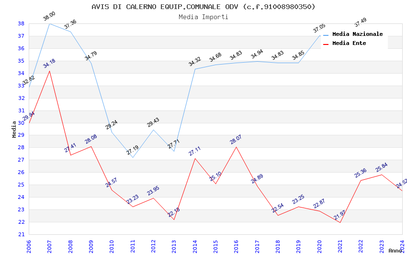Click the 37.49 data label

pos(361,22)
